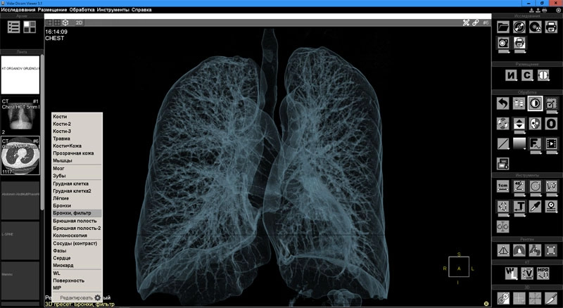Click the 1cm ruler measurement tool
The width and height of the screenshot is (563, 308).
pos(503,187)
